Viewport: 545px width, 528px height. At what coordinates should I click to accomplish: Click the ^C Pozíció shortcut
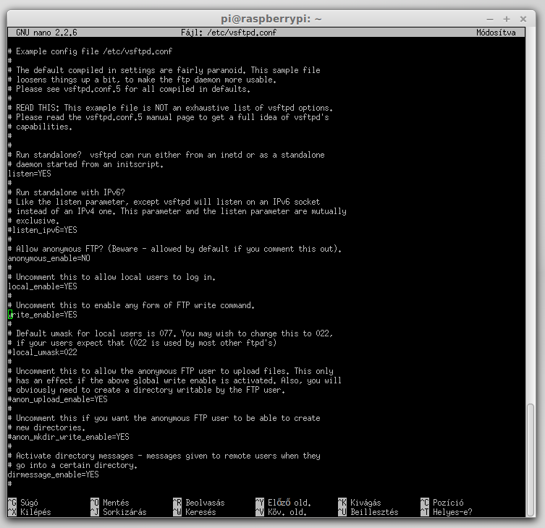pos(442,503)
